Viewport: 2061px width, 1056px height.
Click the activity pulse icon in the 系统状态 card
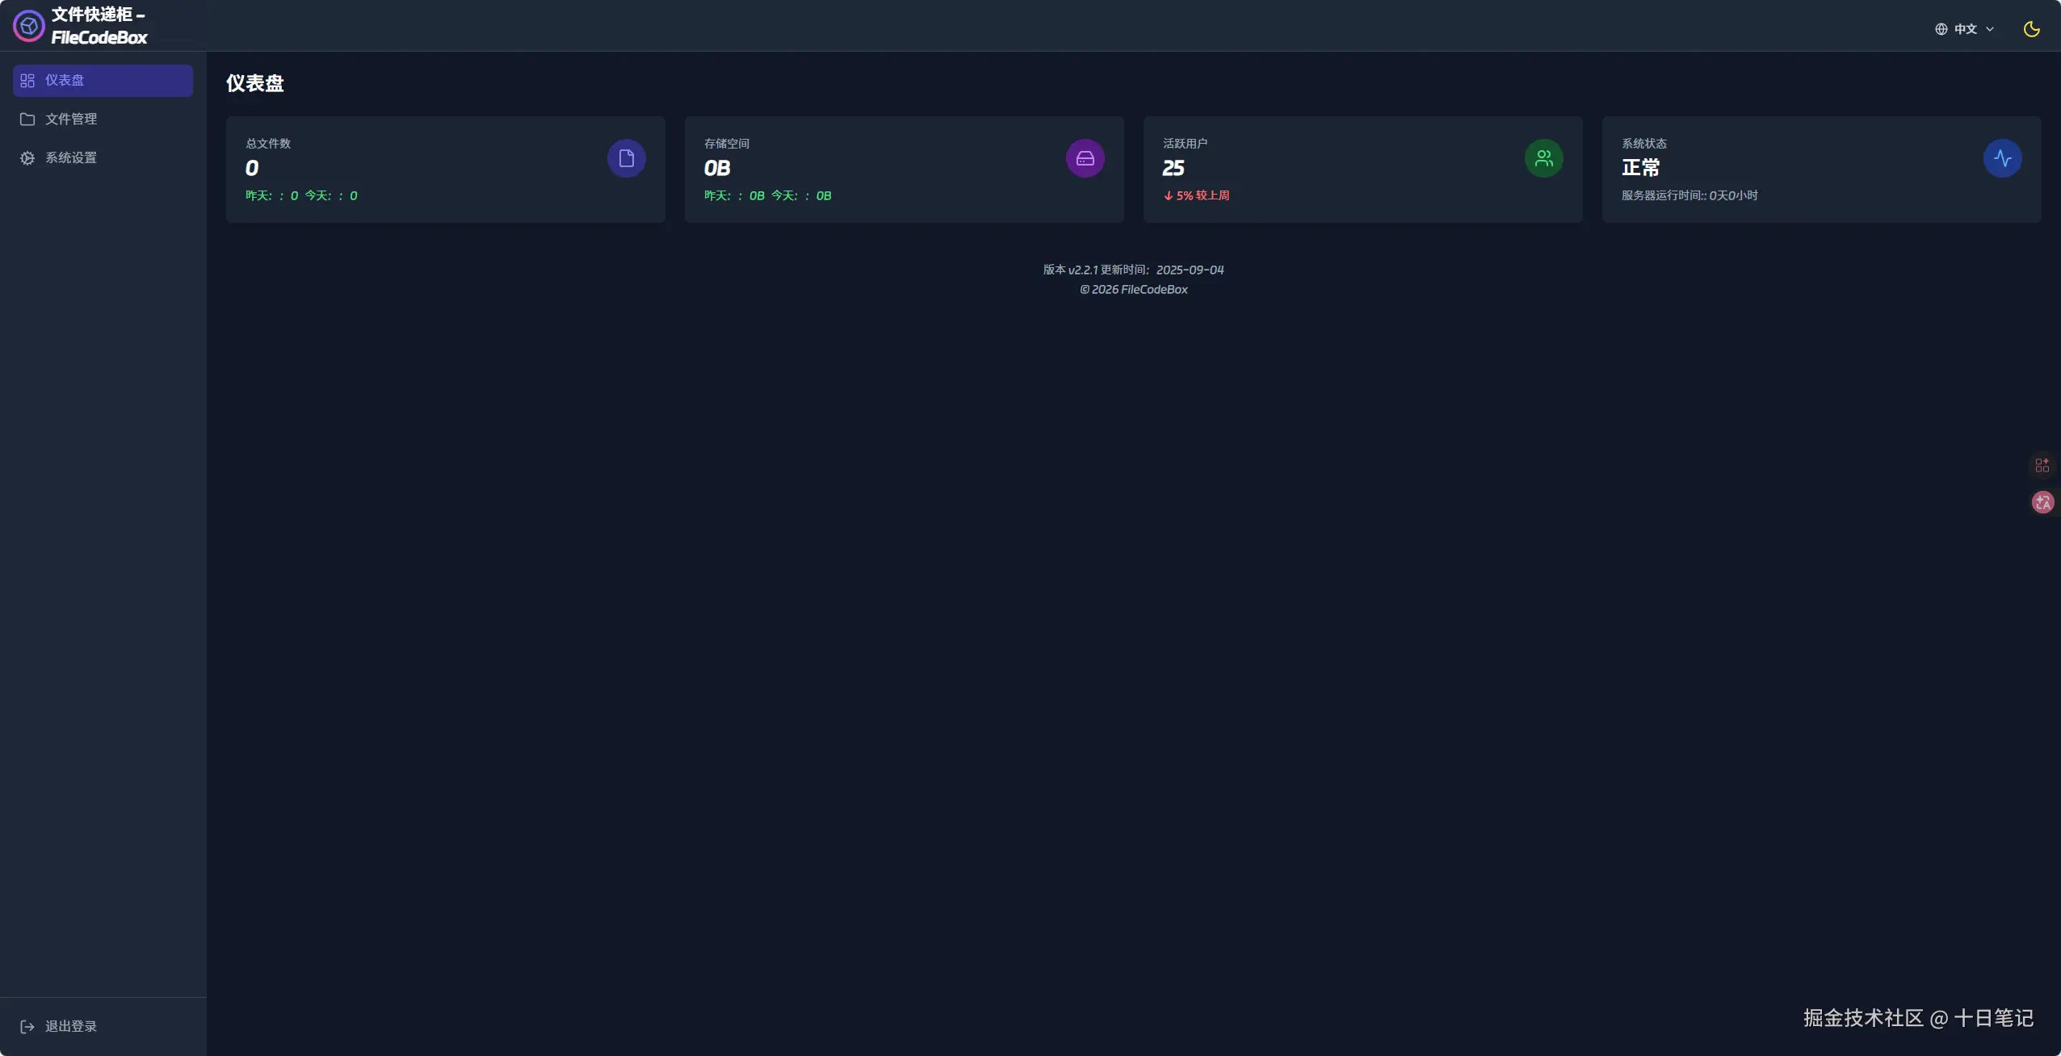(2002, 158)
